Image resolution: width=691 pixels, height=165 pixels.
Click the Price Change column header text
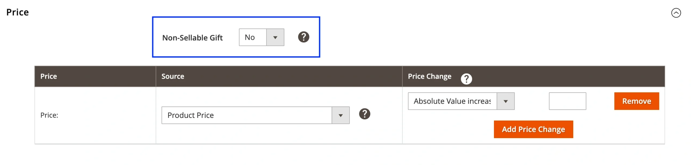pyautogui.click(x=429, y=76)
